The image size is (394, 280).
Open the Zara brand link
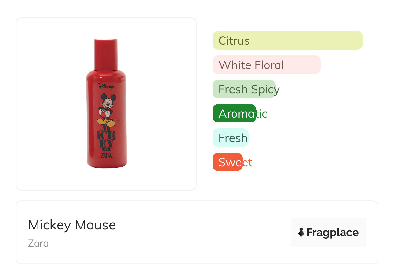(x=38, y=243)
